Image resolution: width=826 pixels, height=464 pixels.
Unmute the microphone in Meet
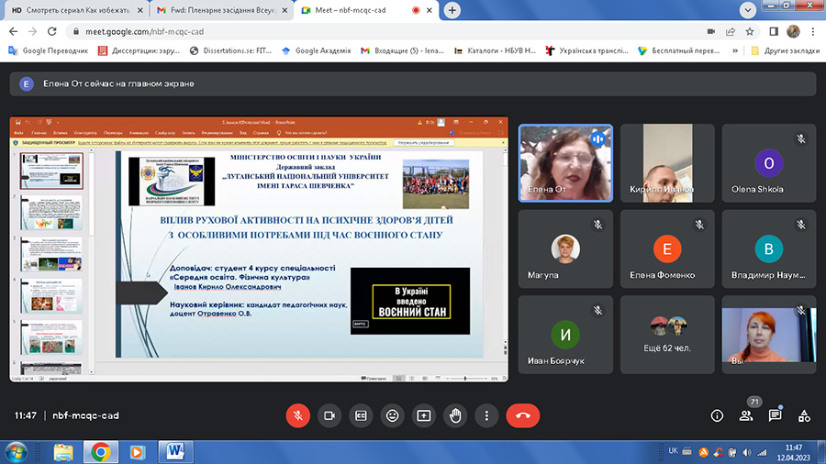tap(297, 415)
